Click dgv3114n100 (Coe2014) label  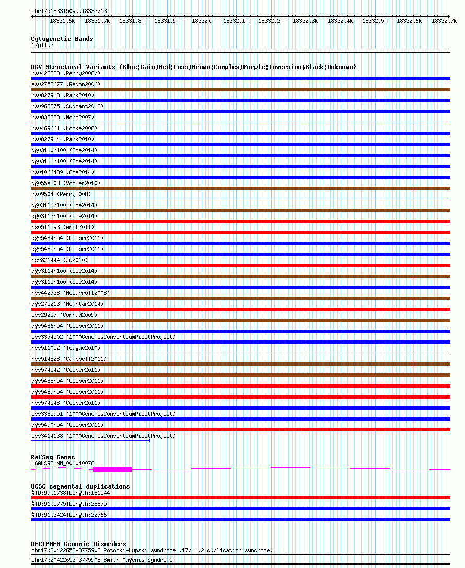(x=64, y=271)
